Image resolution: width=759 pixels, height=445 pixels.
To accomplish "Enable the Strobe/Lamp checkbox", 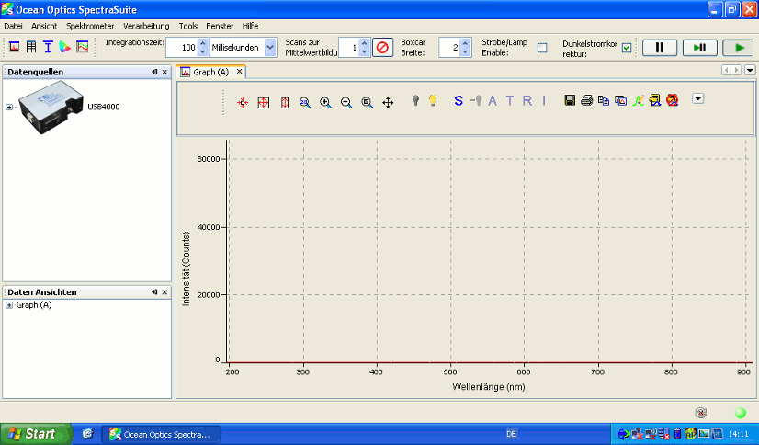I will coord(541,48).
